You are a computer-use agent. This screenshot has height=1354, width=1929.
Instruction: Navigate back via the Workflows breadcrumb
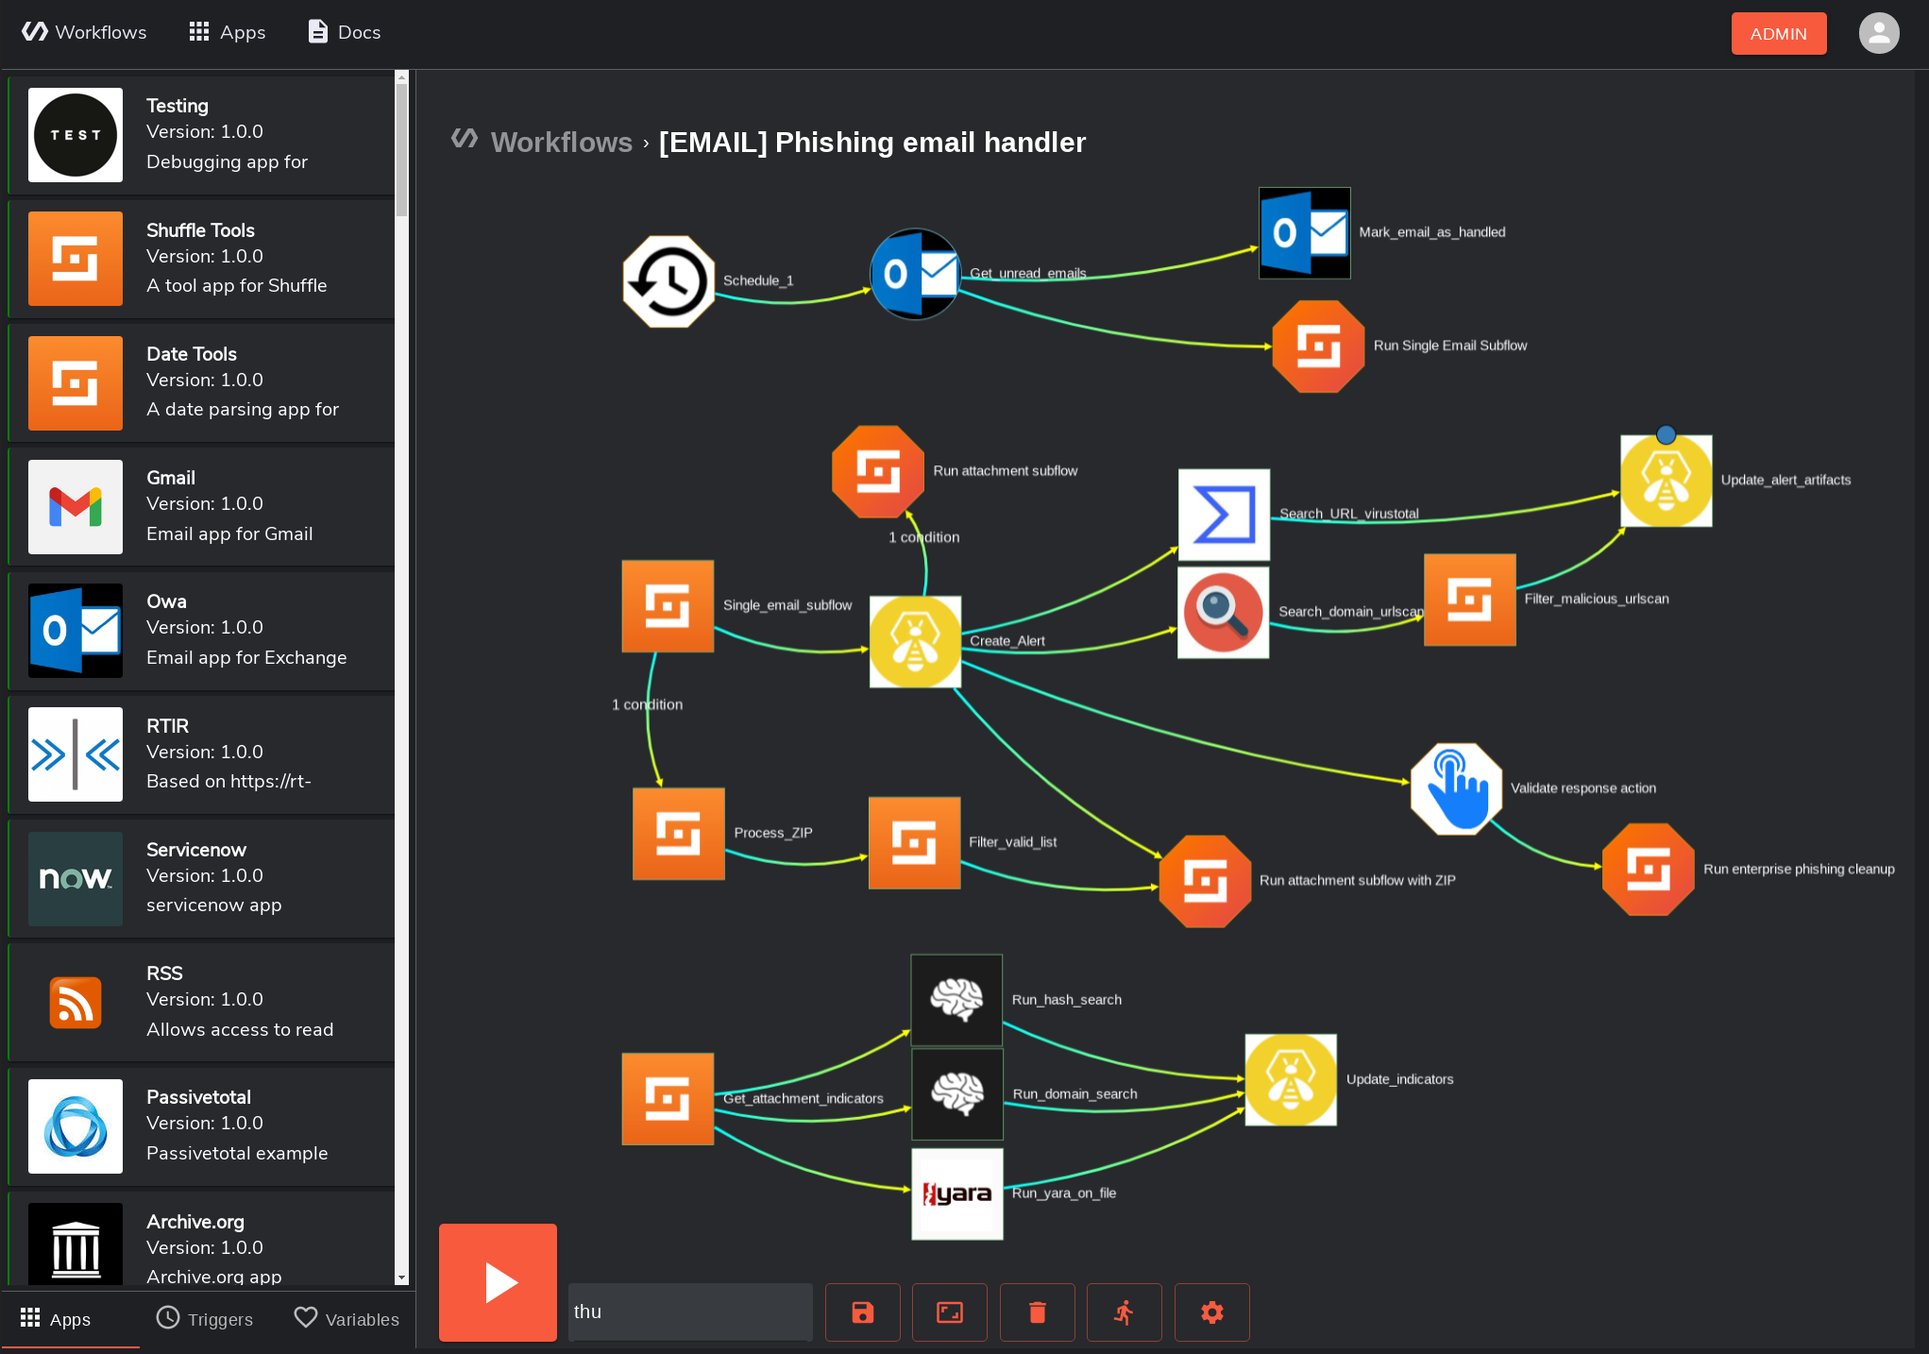pyautogui.click(x=561, y=142)
